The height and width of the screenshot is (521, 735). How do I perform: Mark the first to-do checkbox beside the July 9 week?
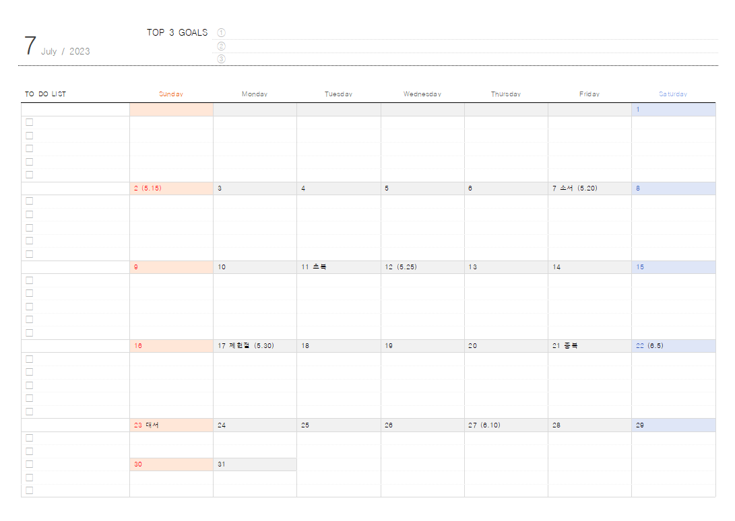tap(30, 280)
